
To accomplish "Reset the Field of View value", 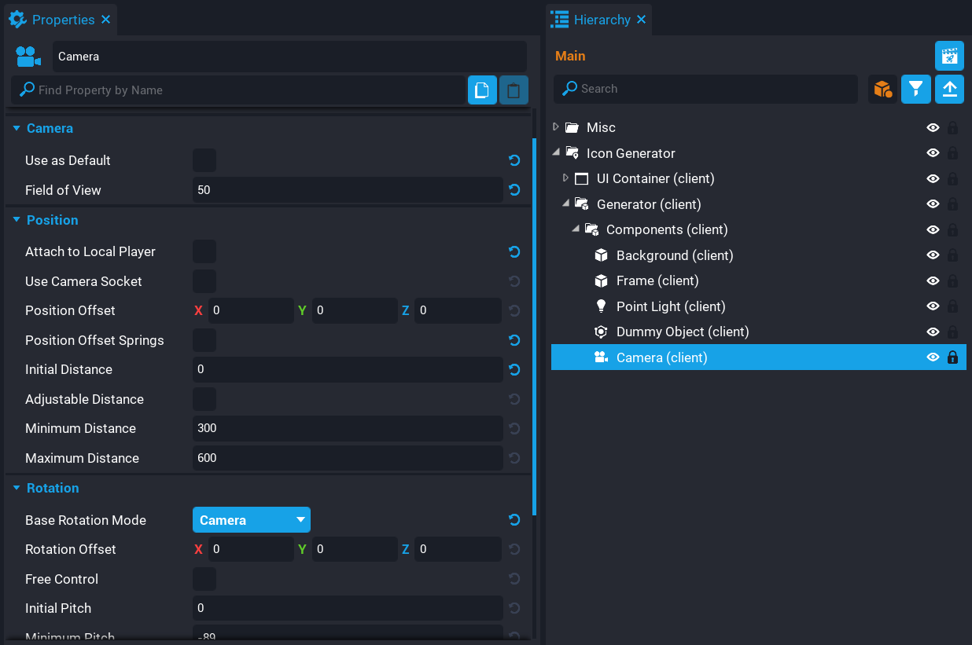I will click(514, 189).
